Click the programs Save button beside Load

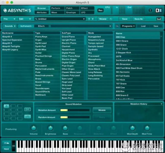[x=156, y=26]
